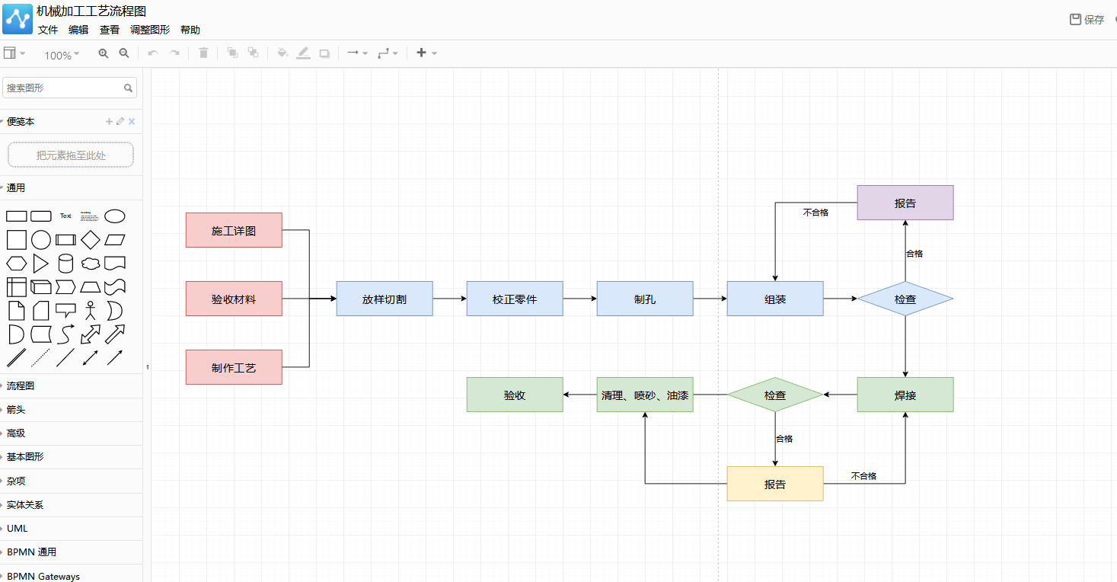Screen dimensions: 1117x582
Task: Click the shadow toggle icon in toolbar
Action: coord(324,53)
